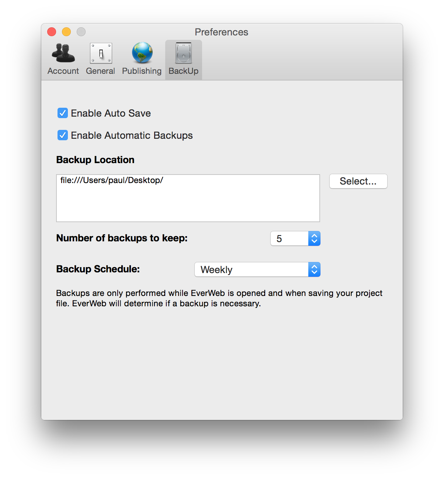Open the Publishing globe icon
Screen dimensions: 444x479
(142, 53)
